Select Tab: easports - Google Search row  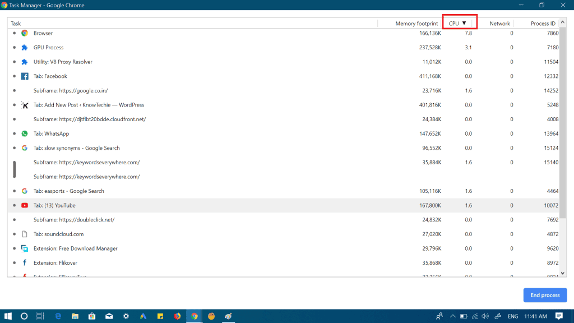(283, 191)
